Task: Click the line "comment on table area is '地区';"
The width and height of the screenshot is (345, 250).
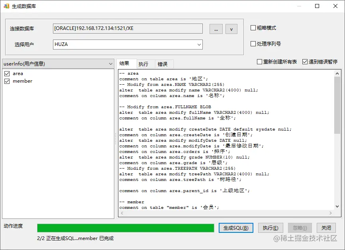Action: 163,79
